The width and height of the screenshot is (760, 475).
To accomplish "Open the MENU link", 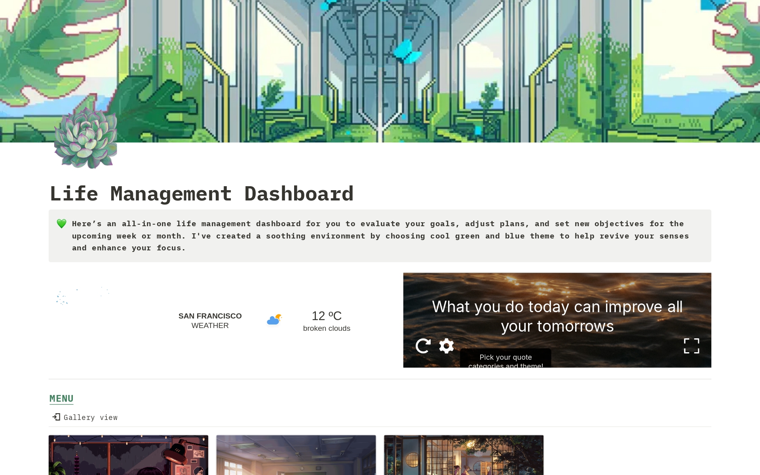I will pyautogui.click(x=61, y=399).
